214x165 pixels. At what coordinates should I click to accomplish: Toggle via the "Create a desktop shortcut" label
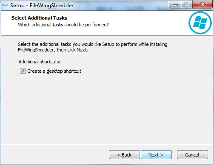point(54,71)
